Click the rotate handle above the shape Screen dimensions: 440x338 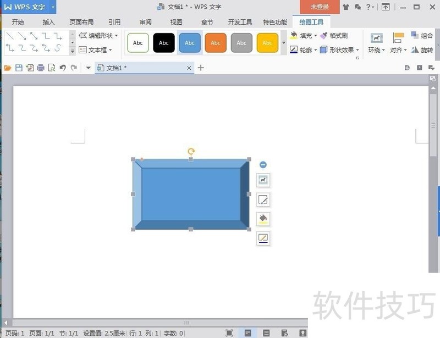[191, 151]
